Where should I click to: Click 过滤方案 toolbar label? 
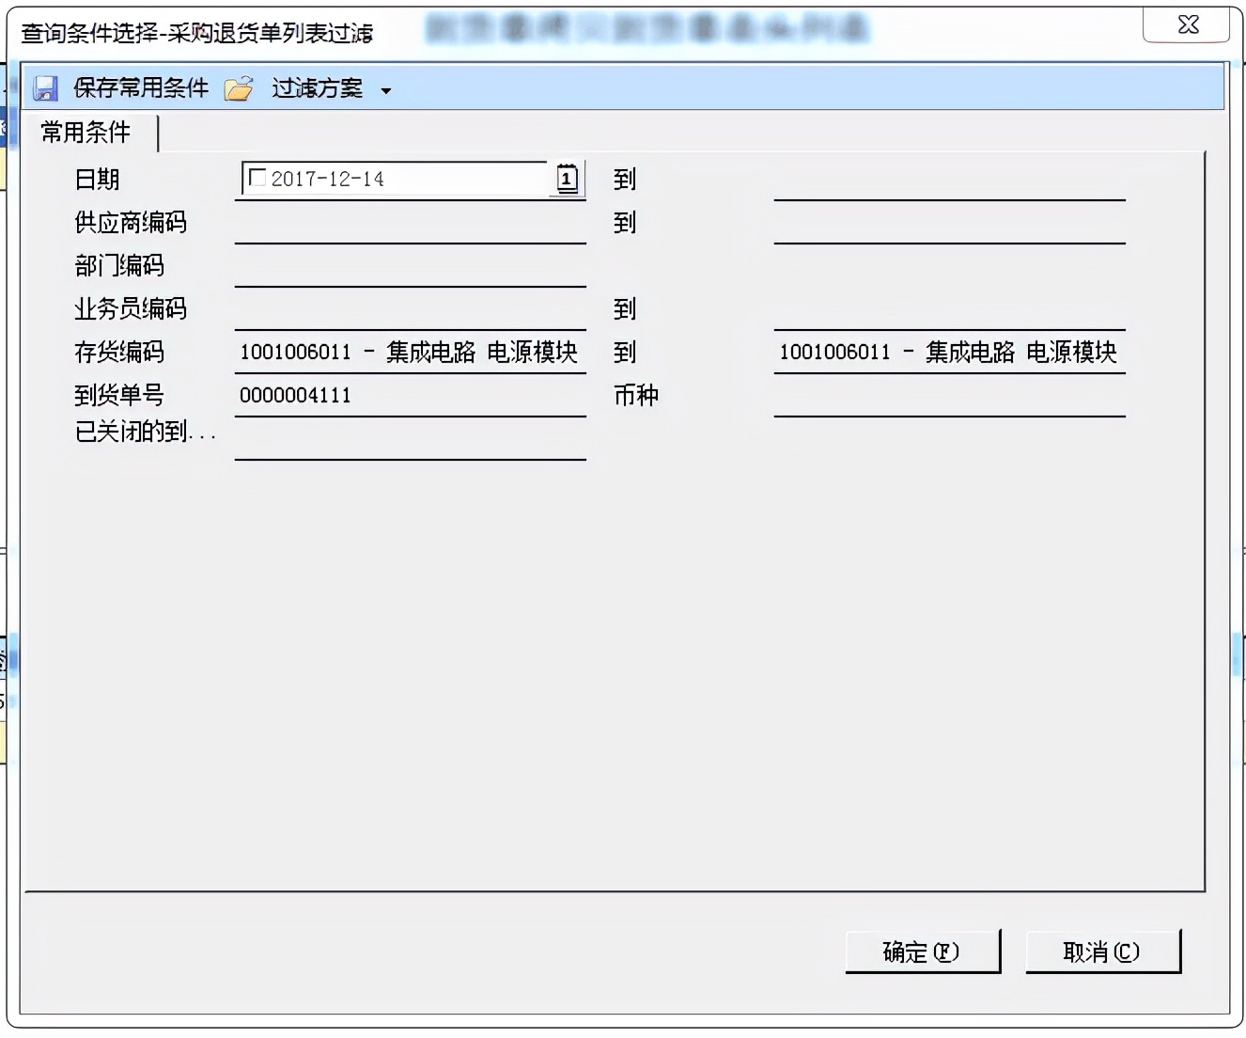pos(318,88)
